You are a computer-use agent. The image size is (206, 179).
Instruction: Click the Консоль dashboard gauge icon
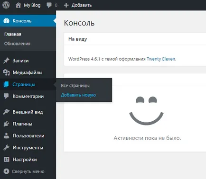pyautogui.click(x=6, y=21)
